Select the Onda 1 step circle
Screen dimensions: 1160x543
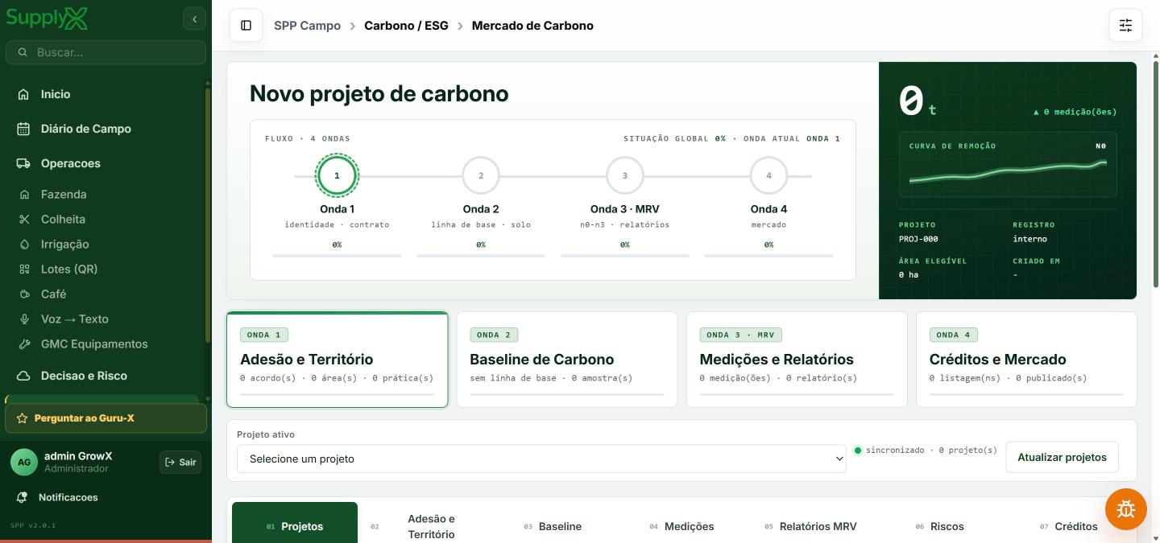[x=337, y=175]
